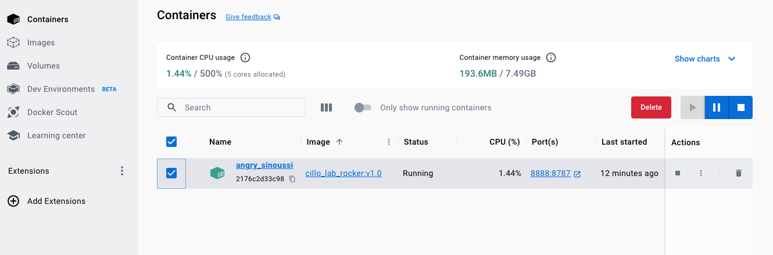773x255 pixels.
Task: Show info for Container CPU usage
Action: pos(245,58)
